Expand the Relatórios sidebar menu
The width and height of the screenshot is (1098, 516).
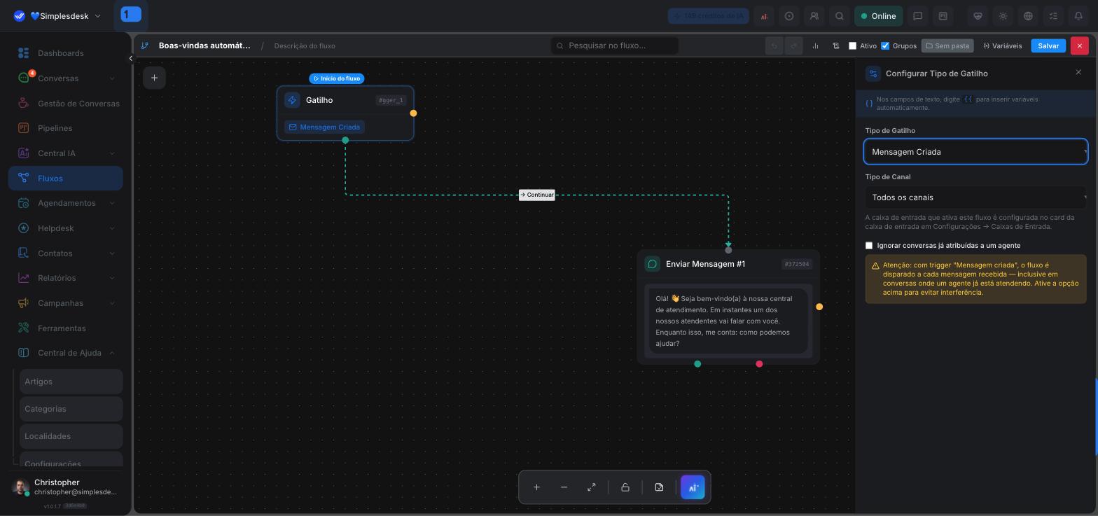[112, 278]
